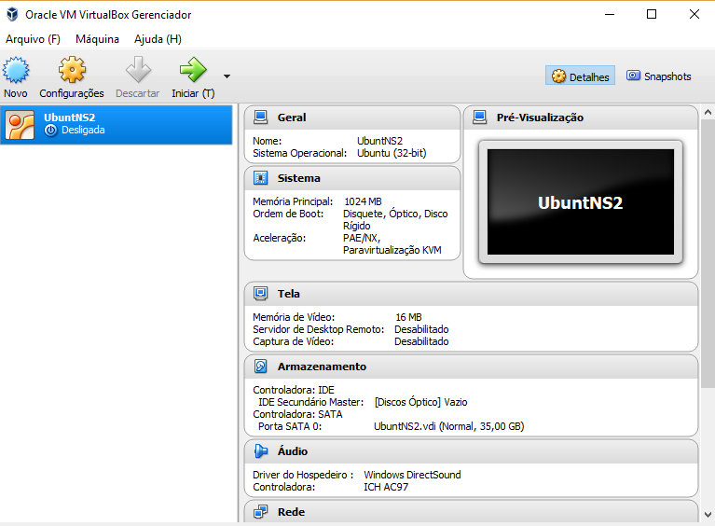
Task: Click the Descartar down-arrow icon
Action: (138, 70)
